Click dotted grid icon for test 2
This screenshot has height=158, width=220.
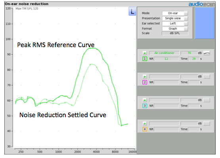(x=207, y=76)
